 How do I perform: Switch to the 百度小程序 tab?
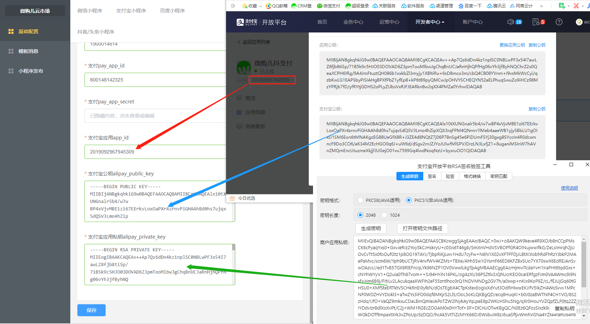172,11
